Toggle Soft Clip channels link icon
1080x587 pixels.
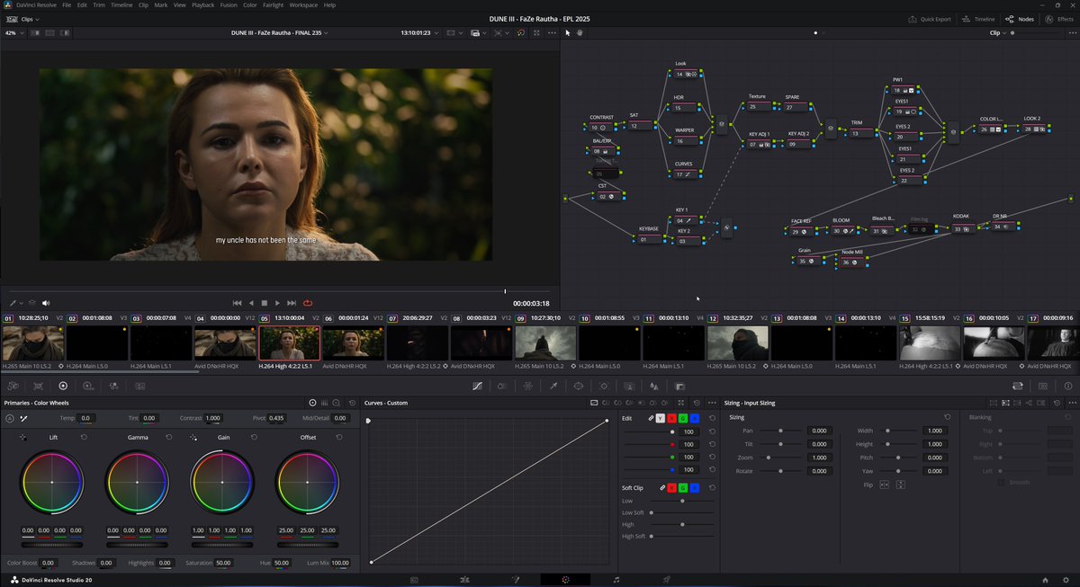662,487
